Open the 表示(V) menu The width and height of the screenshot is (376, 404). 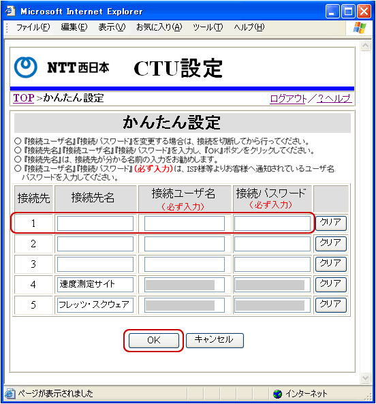(x=112, y=27)
